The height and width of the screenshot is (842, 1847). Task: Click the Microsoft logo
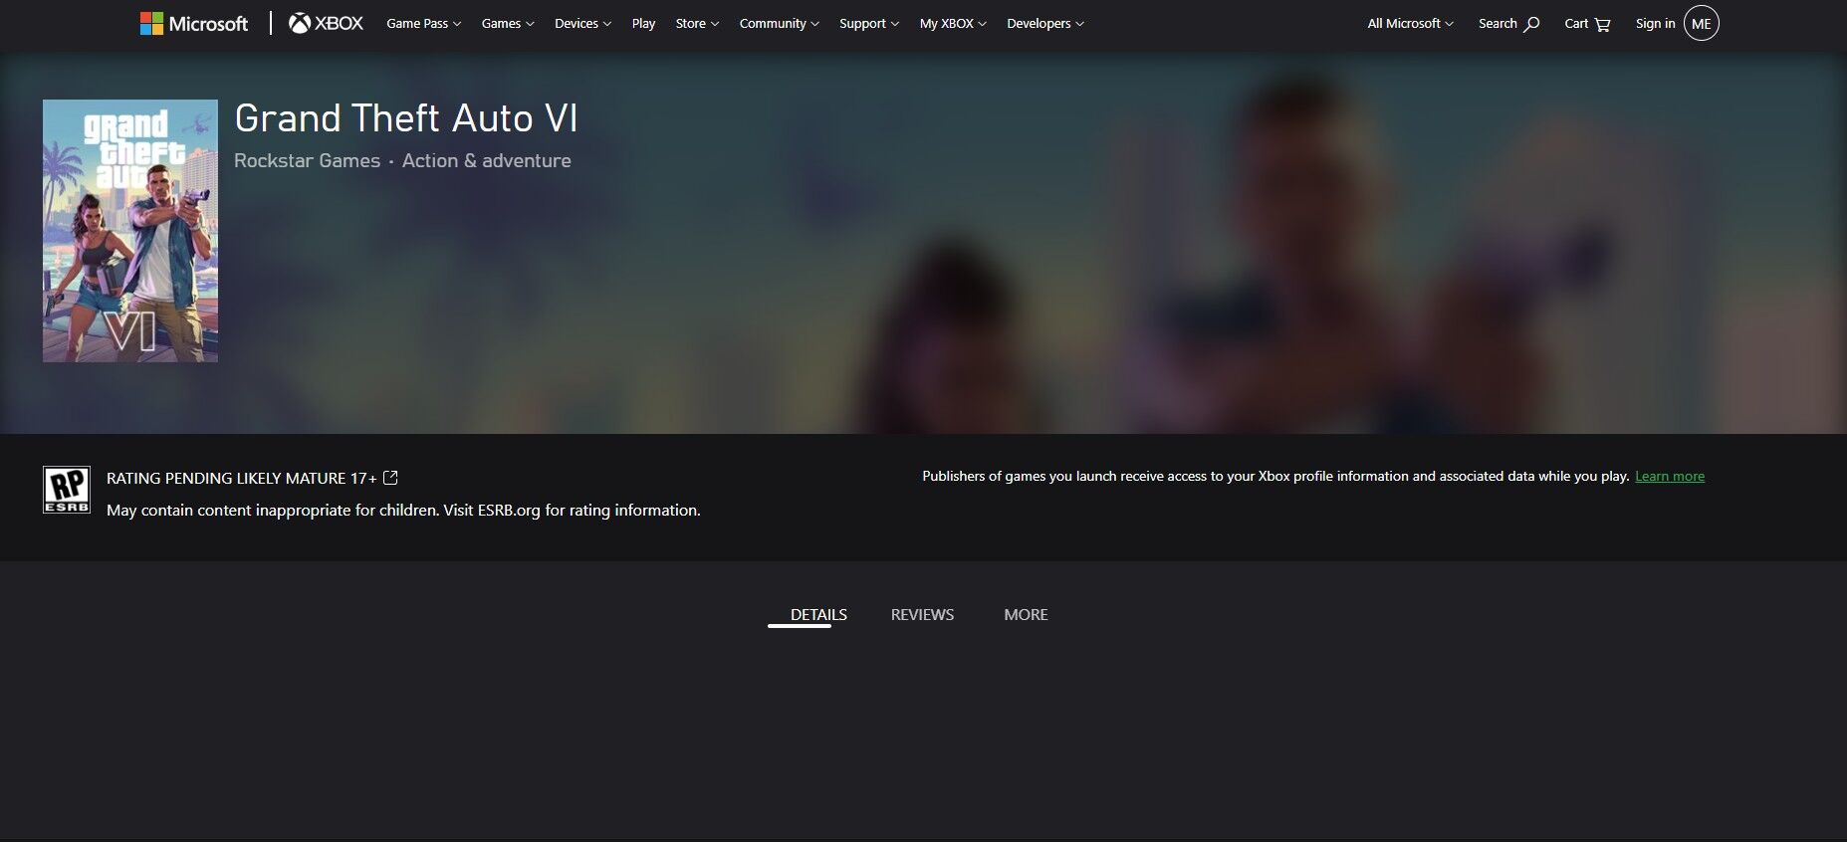coord(194,23)
